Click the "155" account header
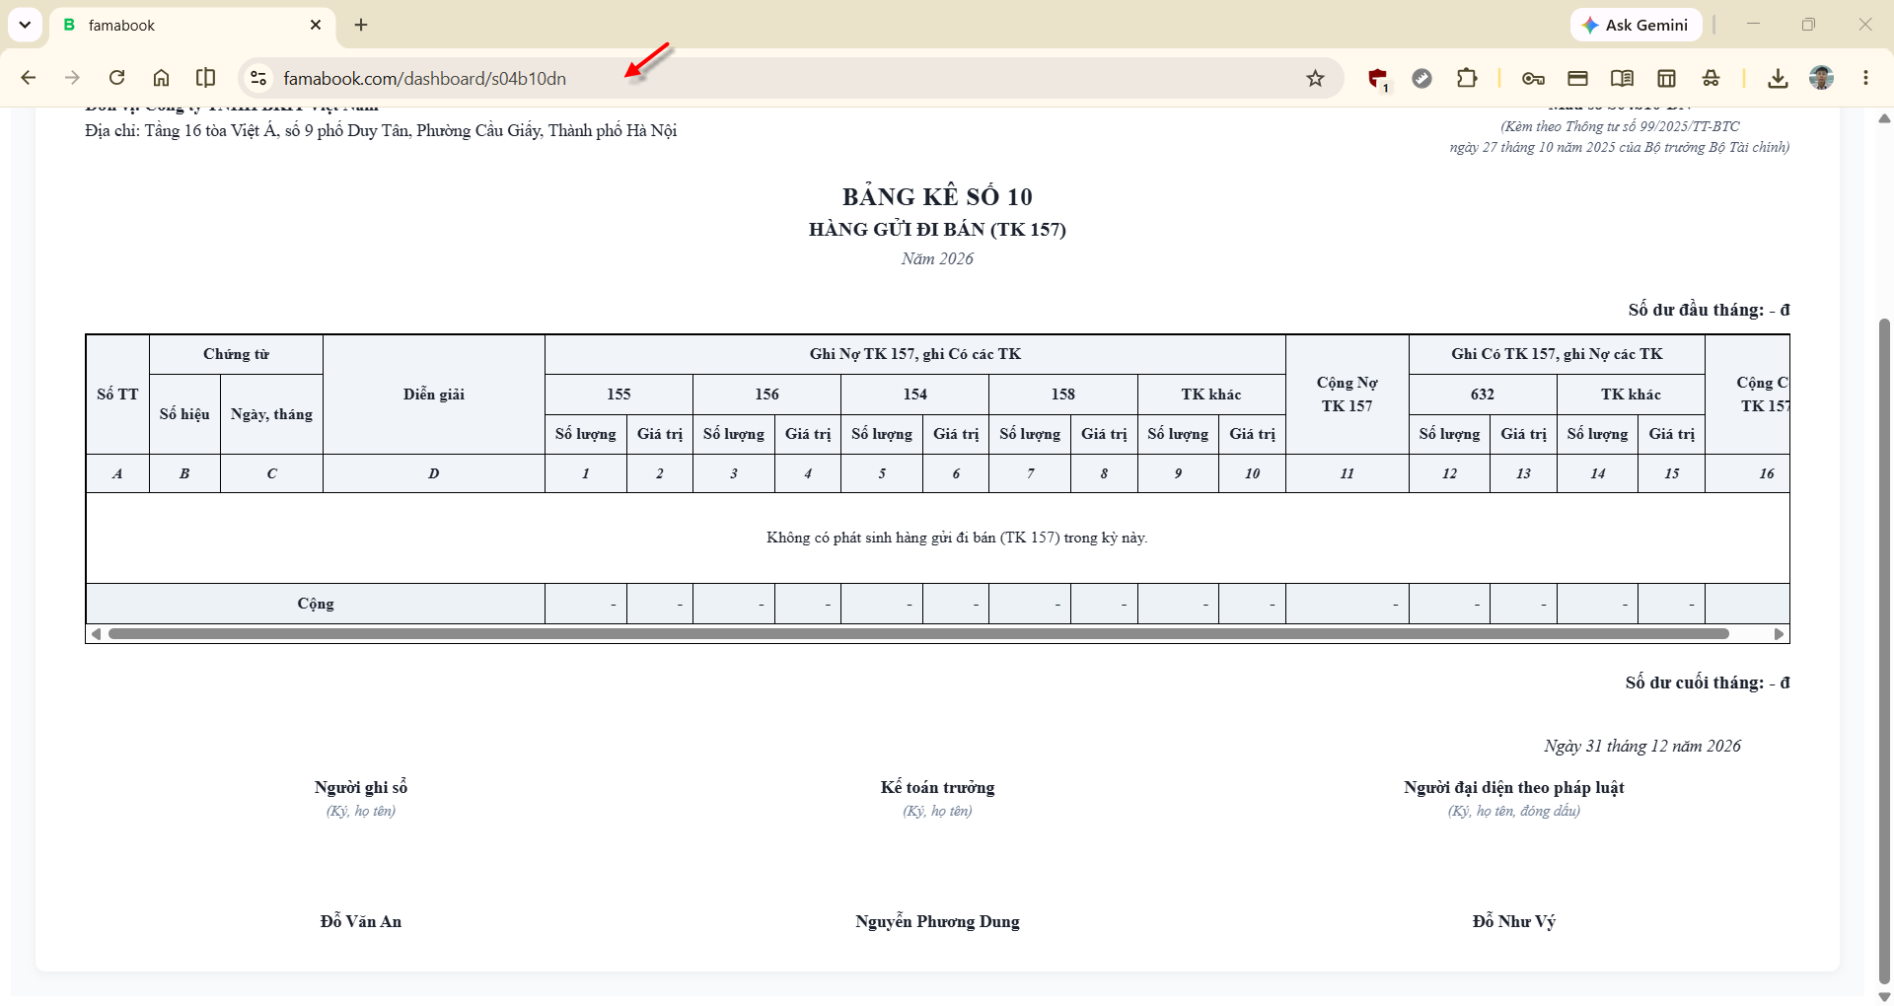Screen dimensions: 1894x1006 [x=619, y=395]
